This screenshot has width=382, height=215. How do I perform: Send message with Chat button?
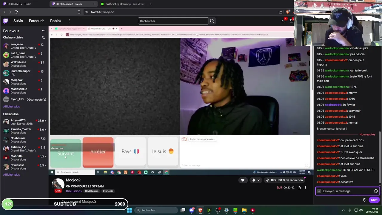[374, 200]
